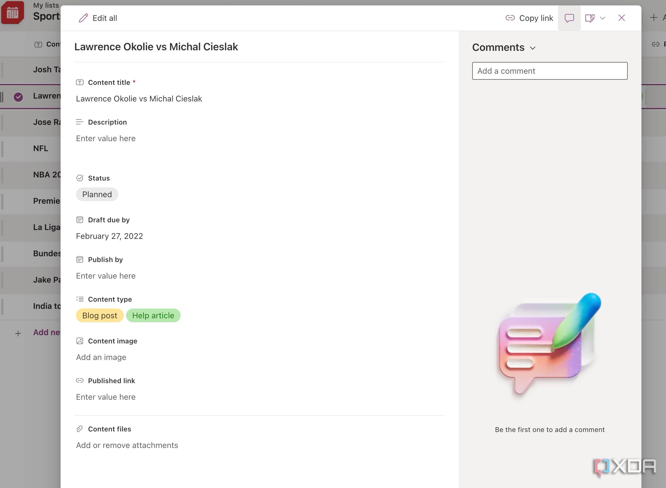Click the Published link chain icon

pos(79,381)
